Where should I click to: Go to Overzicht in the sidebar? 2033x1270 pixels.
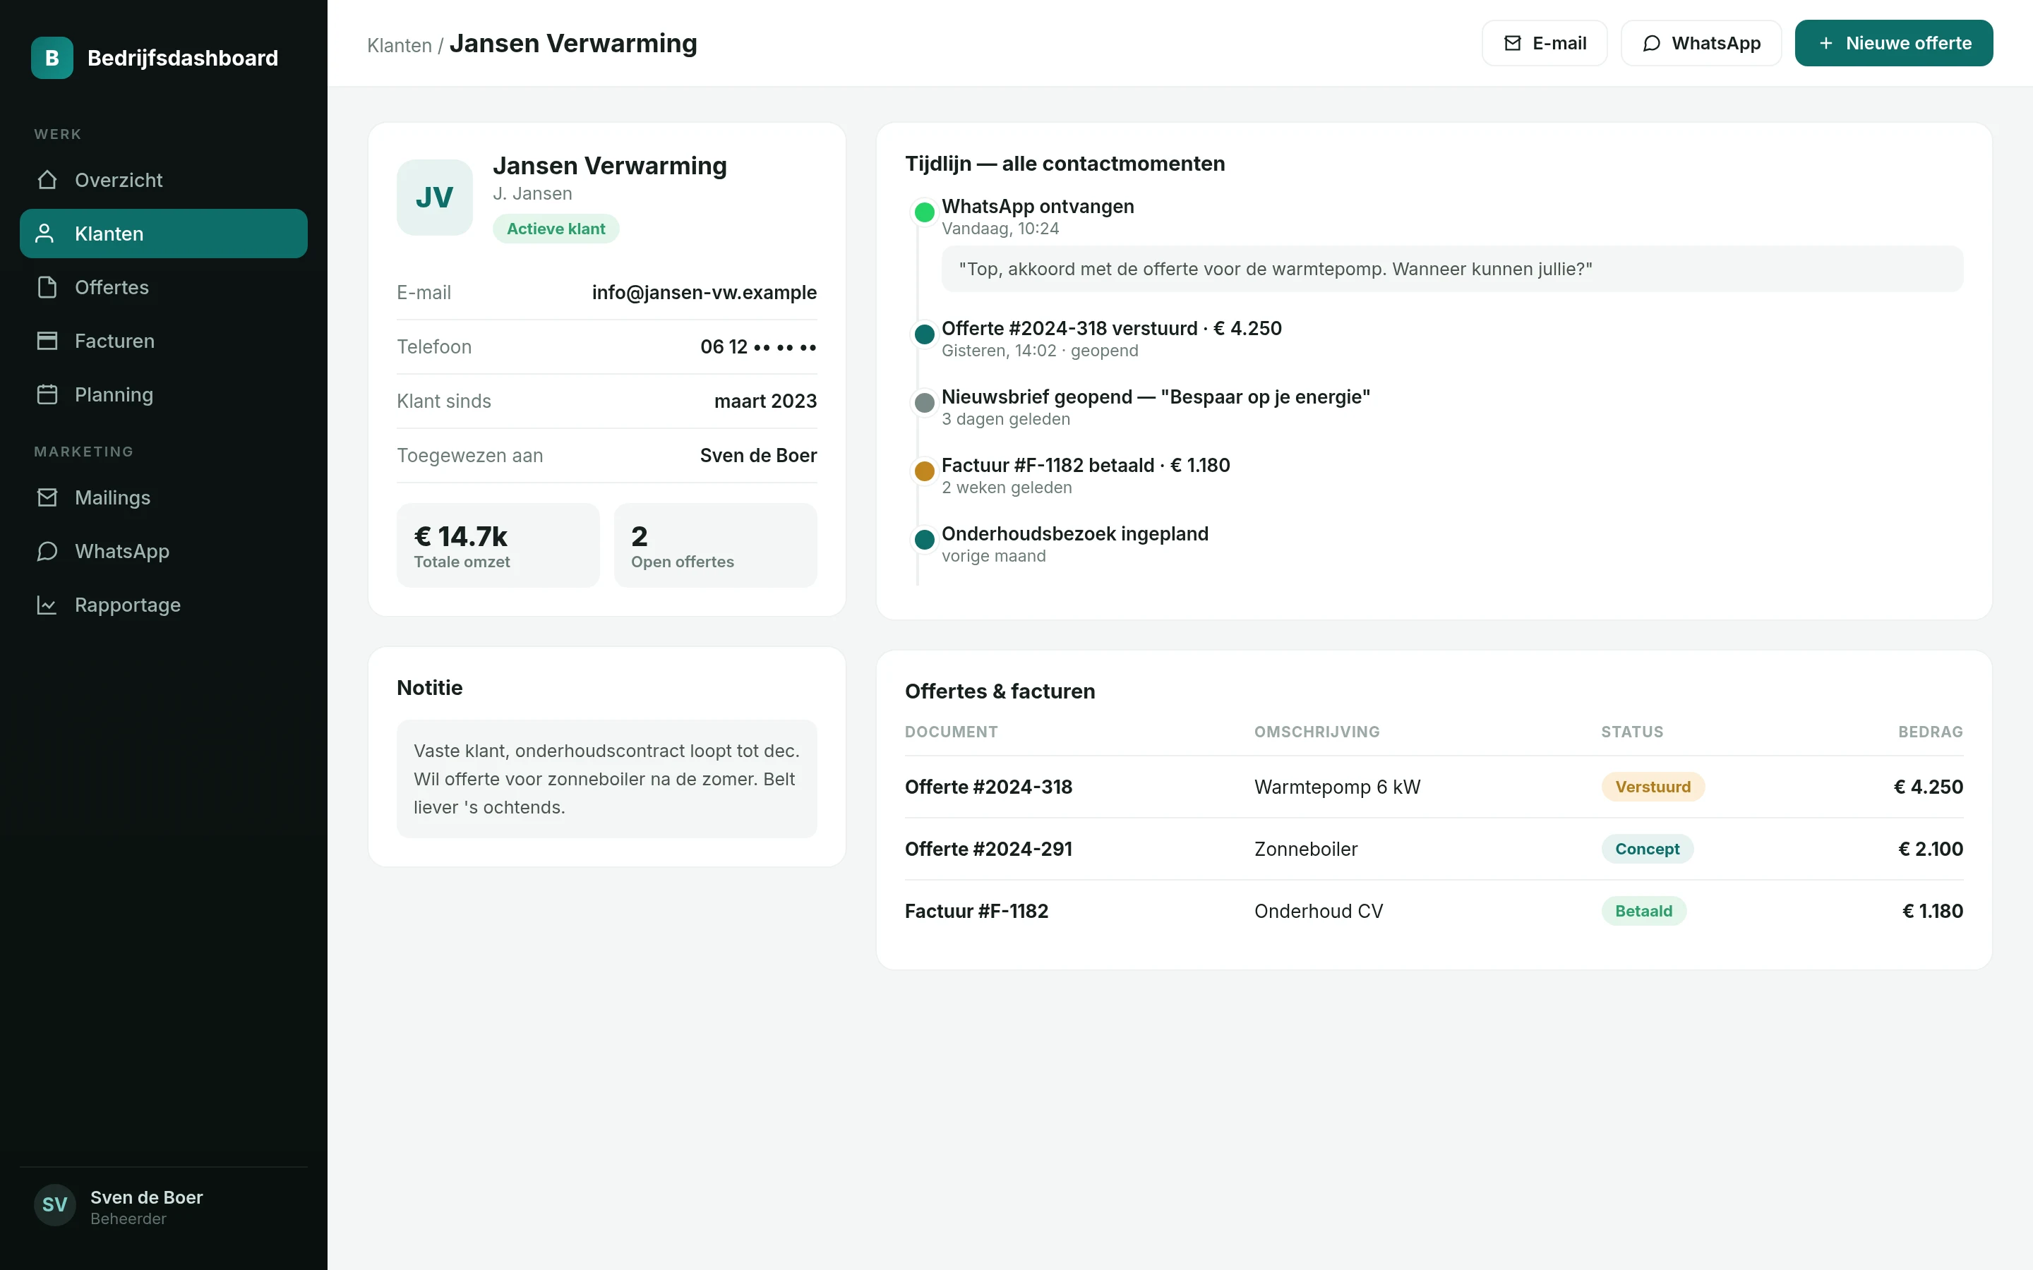(164, 180)
